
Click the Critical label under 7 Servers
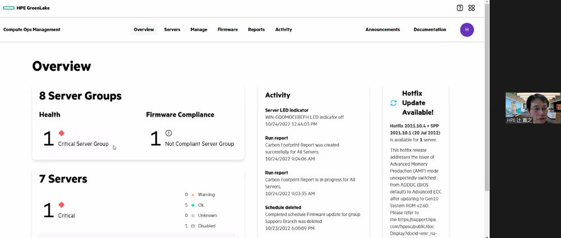(x=67, y=216)
